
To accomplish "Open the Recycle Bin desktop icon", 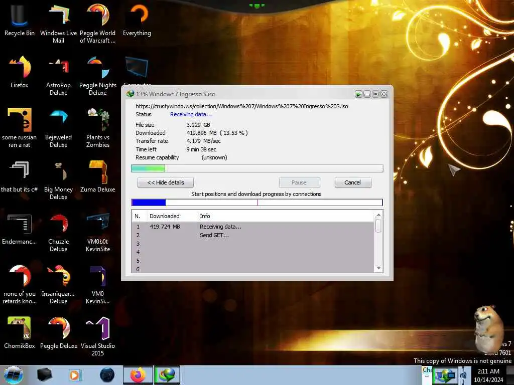I will pyautogui.click(x=20, y=20).
